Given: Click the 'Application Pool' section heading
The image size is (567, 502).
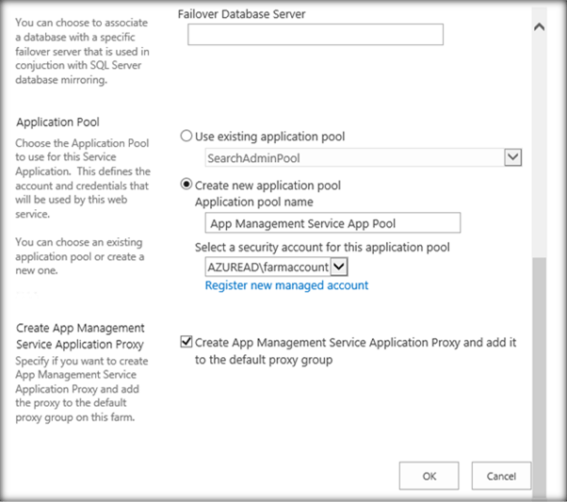Looking at the screenshot, I should [x=57, y=122].
